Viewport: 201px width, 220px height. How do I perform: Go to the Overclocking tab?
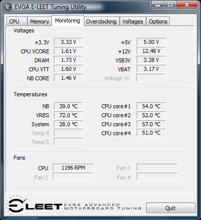tap(101, 21)
